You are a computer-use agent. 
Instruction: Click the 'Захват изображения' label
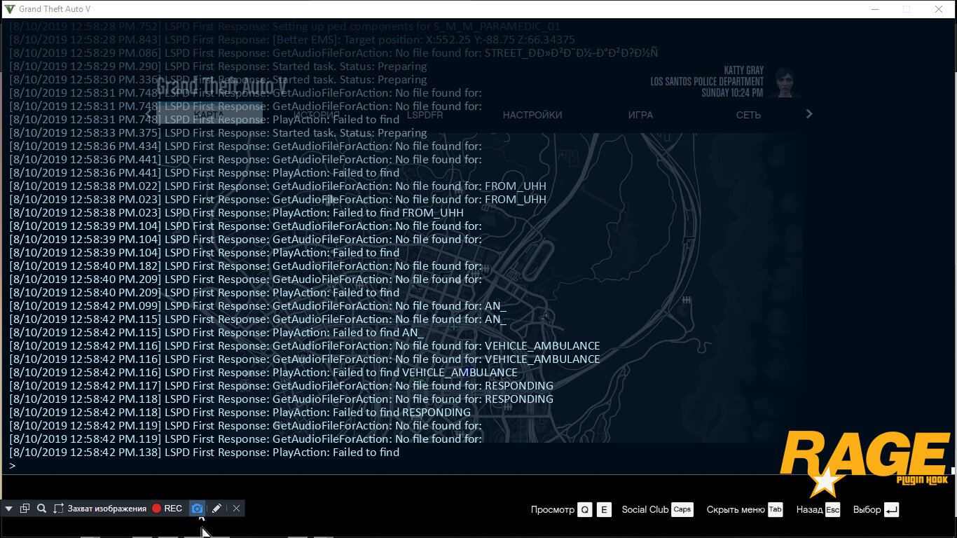[107, 509]
